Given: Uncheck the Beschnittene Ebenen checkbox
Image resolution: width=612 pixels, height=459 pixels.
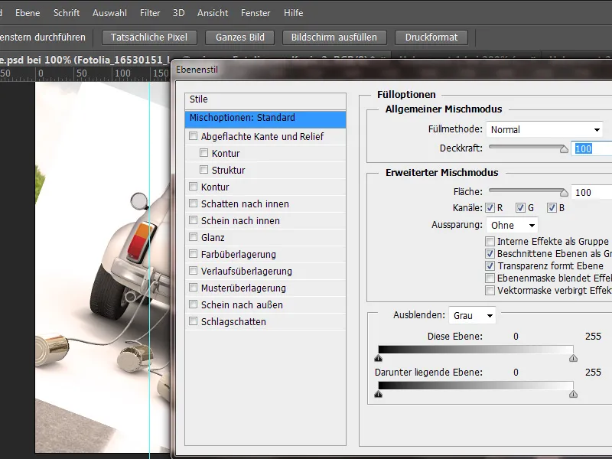Looking at the screenshot, I should 490,254.
